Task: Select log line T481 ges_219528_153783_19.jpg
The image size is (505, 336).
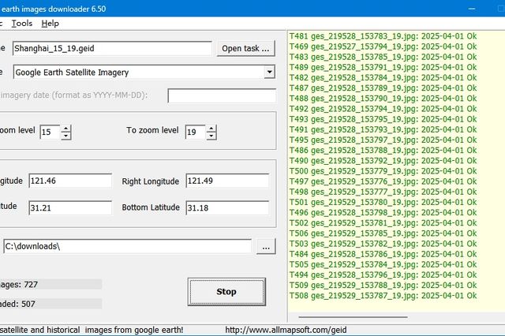Action: (383, 36)
